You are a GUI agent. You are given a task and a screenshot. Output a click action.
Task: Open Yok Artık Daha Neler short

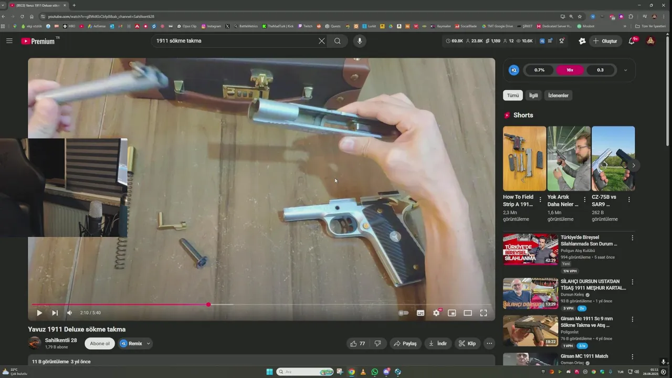coord(569,159)
